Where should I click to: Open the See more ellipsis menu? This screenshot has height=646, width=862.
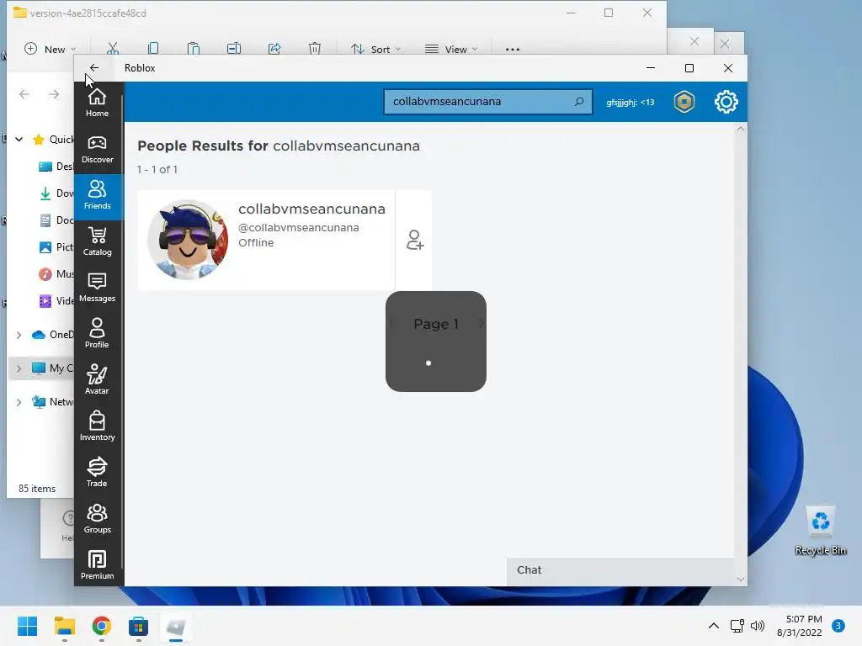(513, 50)
